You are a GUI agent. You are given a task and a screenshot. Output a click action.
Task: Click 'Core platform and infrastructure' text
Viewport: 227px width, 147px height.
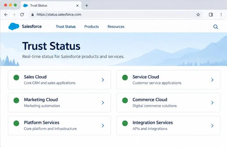50,129
